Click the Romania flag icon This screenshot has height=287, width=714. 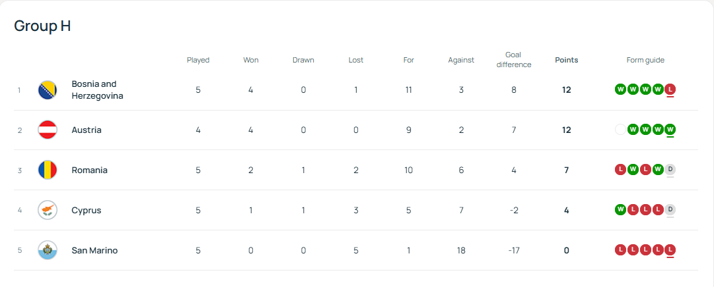coord(48,170)
